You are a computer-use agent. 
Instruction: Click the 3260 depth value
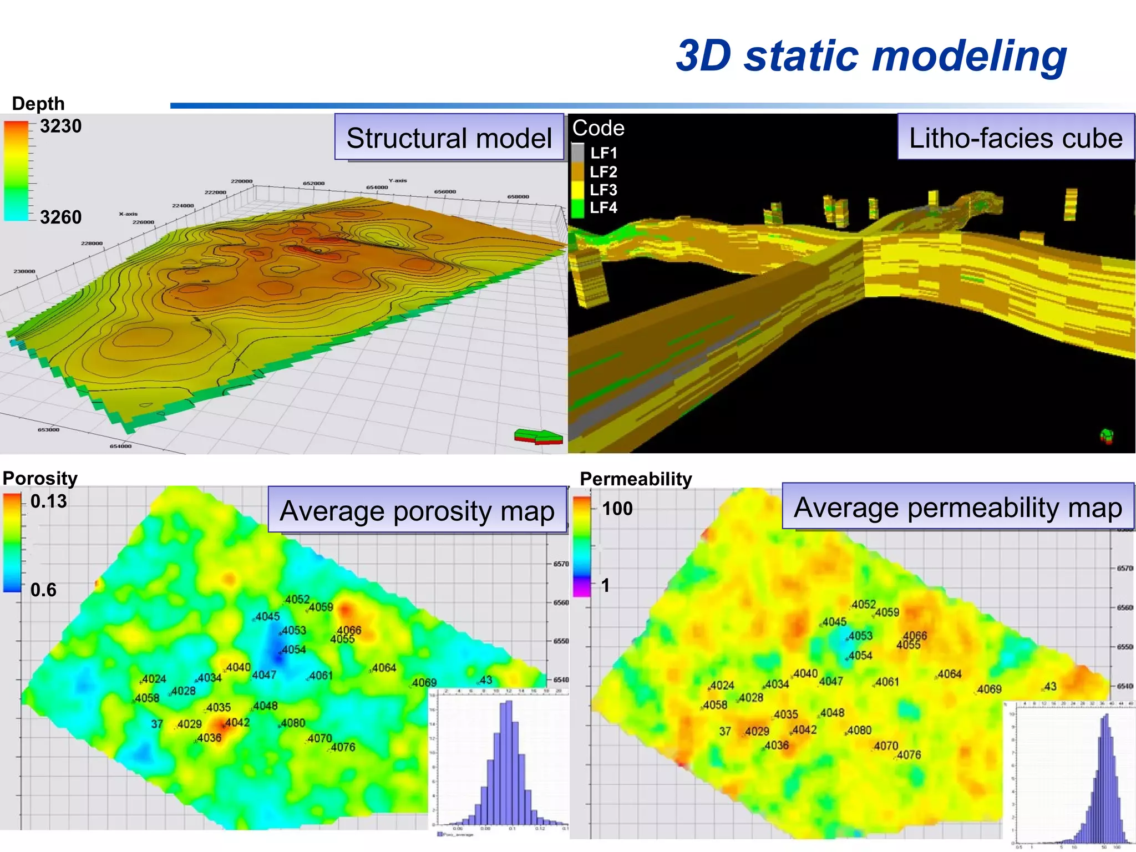60,217
